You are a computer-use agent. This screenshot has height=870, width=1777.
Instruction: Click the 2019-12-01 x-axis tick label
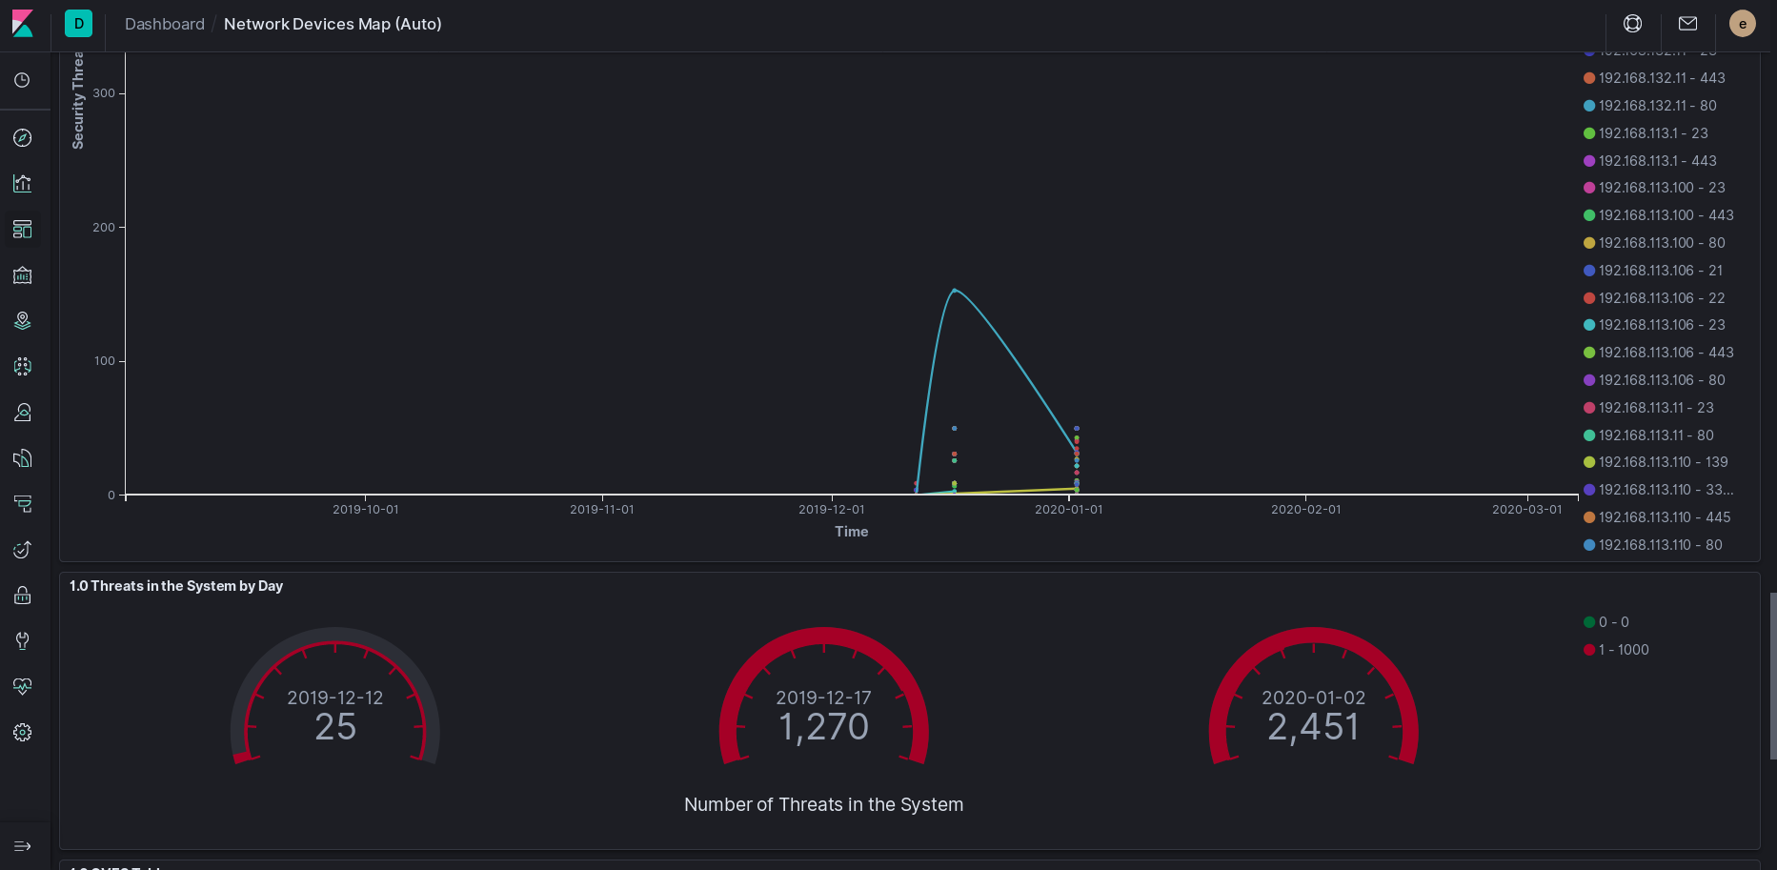tap(832, 510)
